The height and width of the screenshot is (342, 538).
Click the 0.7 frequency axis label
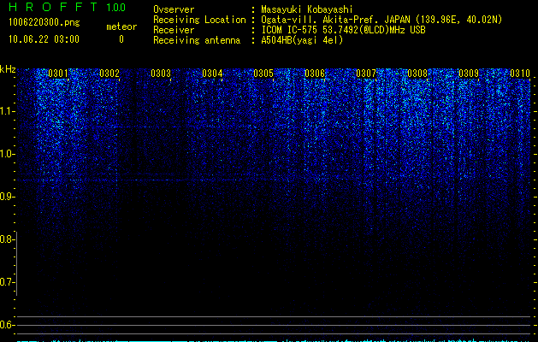pyautogui.click(x=8, y=282)
